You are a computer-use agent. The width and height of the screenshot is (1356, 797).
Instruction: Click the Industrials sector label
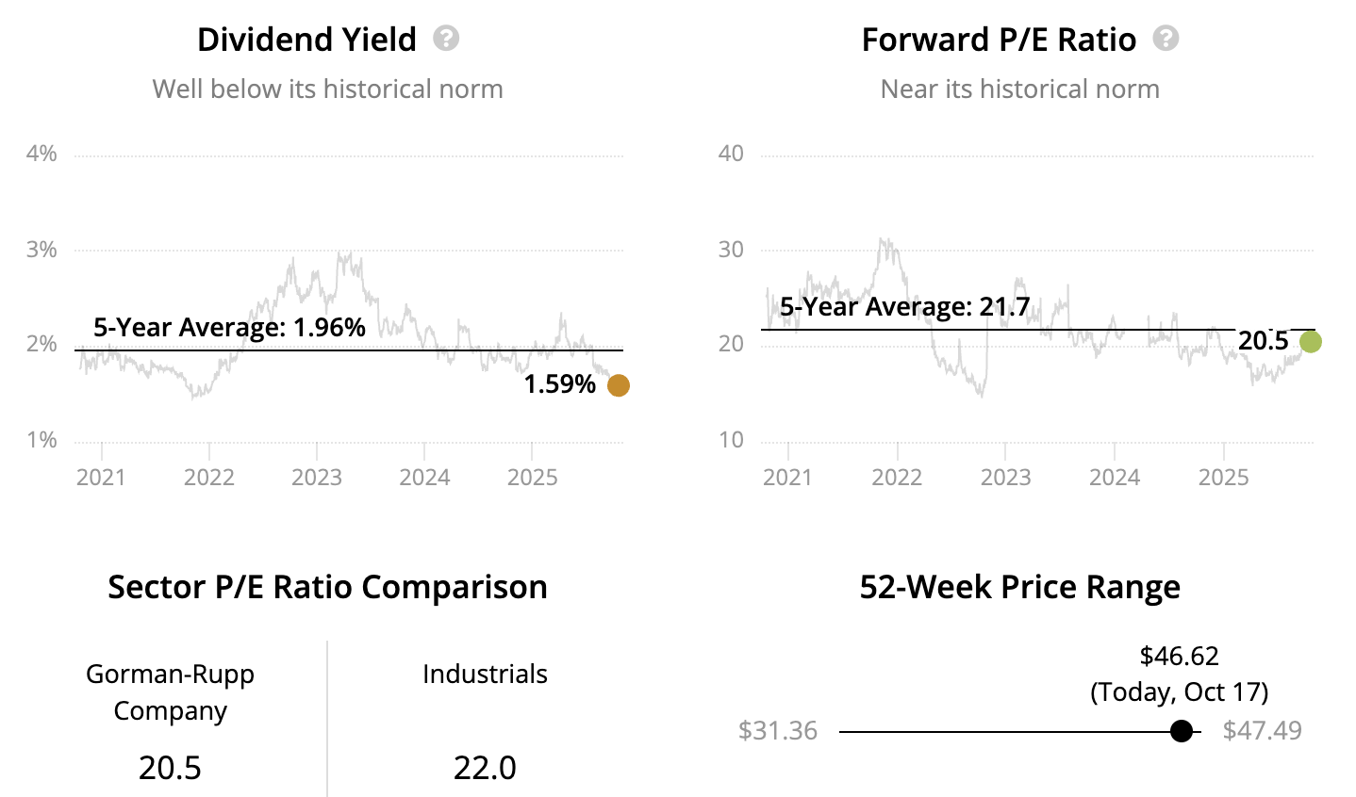coord(485,674)
